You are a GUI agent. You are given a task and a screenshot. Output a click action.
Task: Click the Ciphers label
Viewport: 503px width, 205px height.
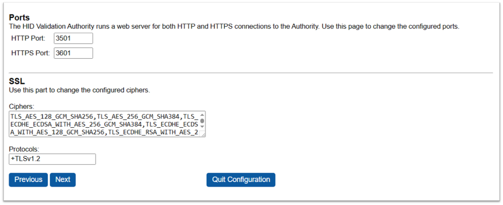click(20, 106)
